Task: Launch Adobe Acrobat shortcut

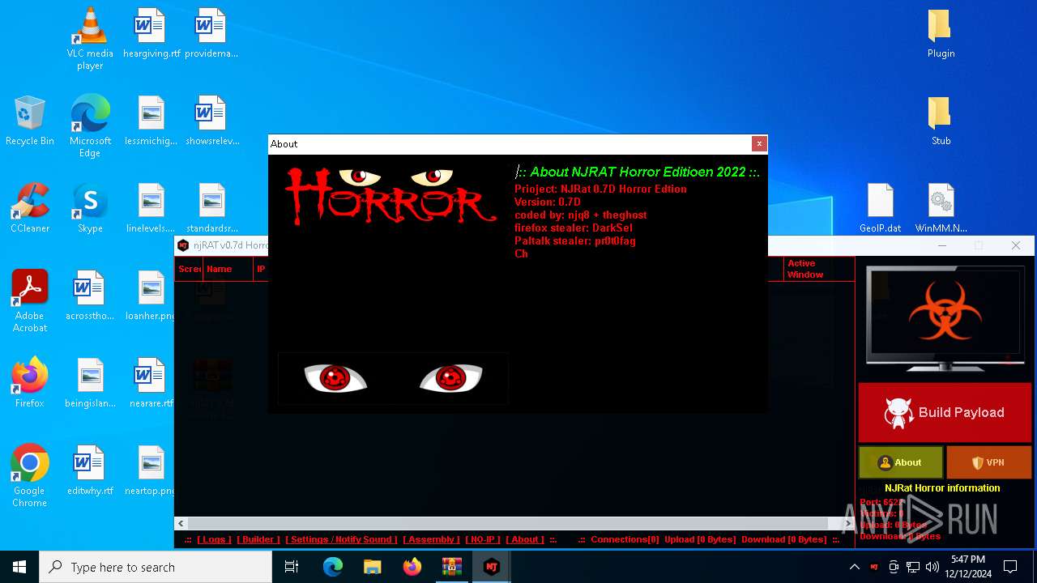Action: pyautogui.click(x=30, y=301)
